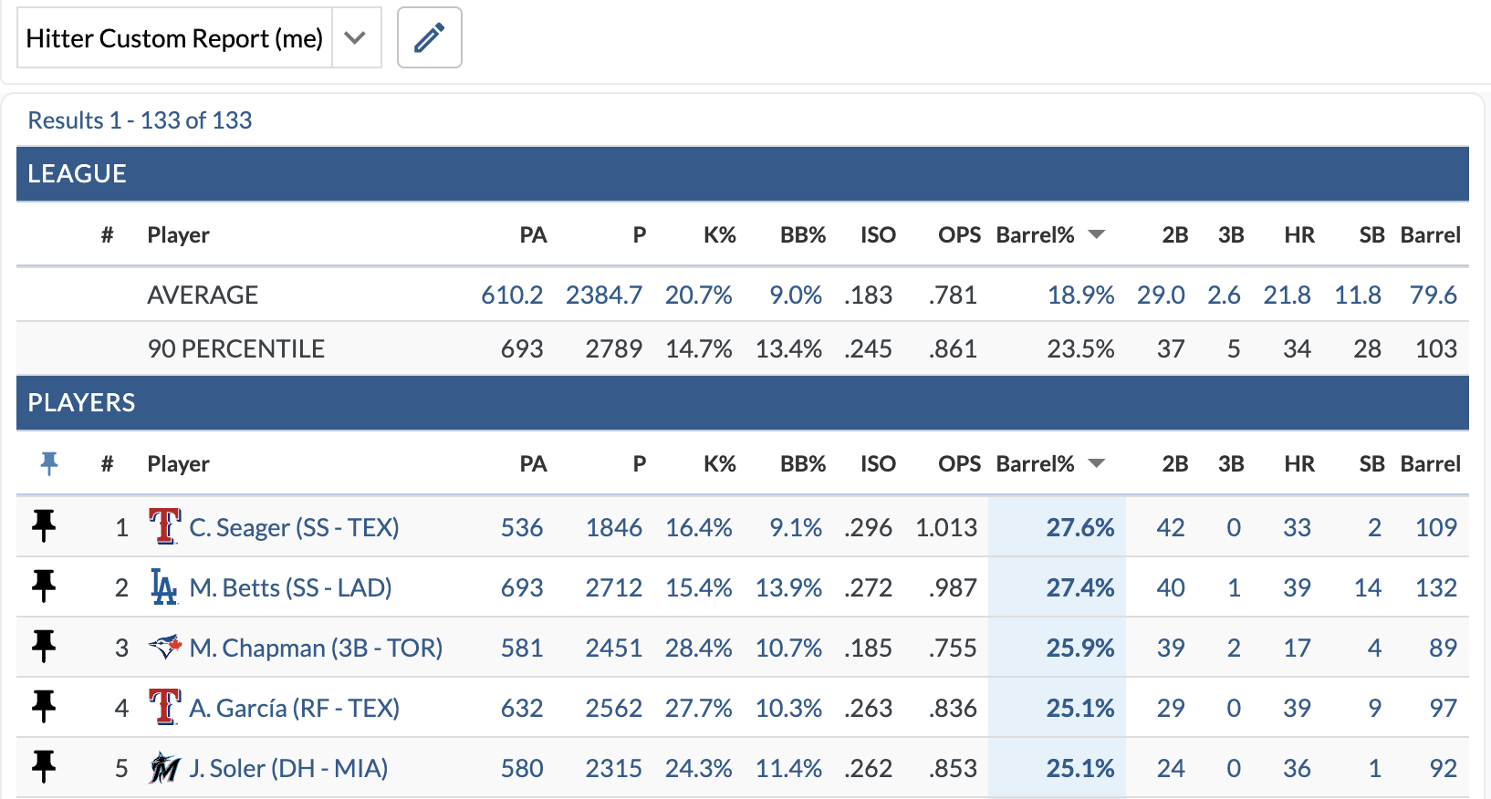
Task: Toggle pin for C. Seager row
Action: pyautogui.click(x=44, y=526)
